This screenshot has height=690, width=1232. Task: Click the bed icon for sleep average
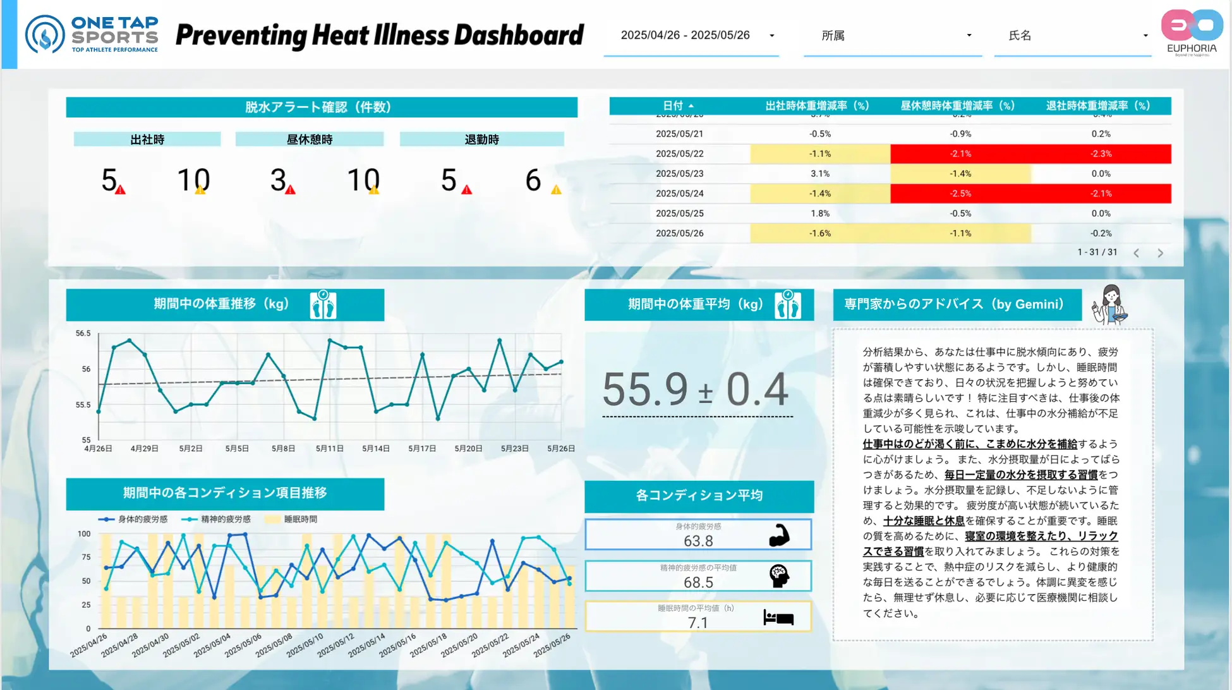(778, 617)
